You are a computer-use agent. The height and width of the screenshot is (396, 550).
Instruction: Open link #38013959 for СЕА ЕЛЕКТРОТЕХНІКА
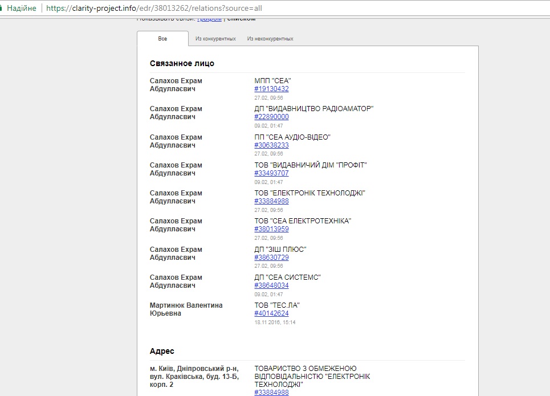pyautogui.click(x=271, y=229)
